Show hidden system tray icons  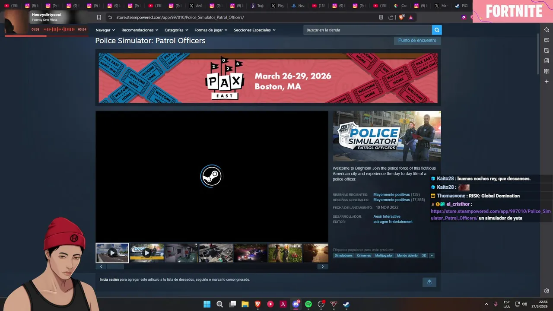pyautogui.click(x=486, y=304)
